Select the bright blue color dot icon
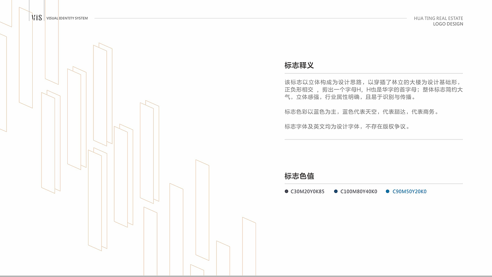This screenshot has height=277, width=492. [387, 191]
